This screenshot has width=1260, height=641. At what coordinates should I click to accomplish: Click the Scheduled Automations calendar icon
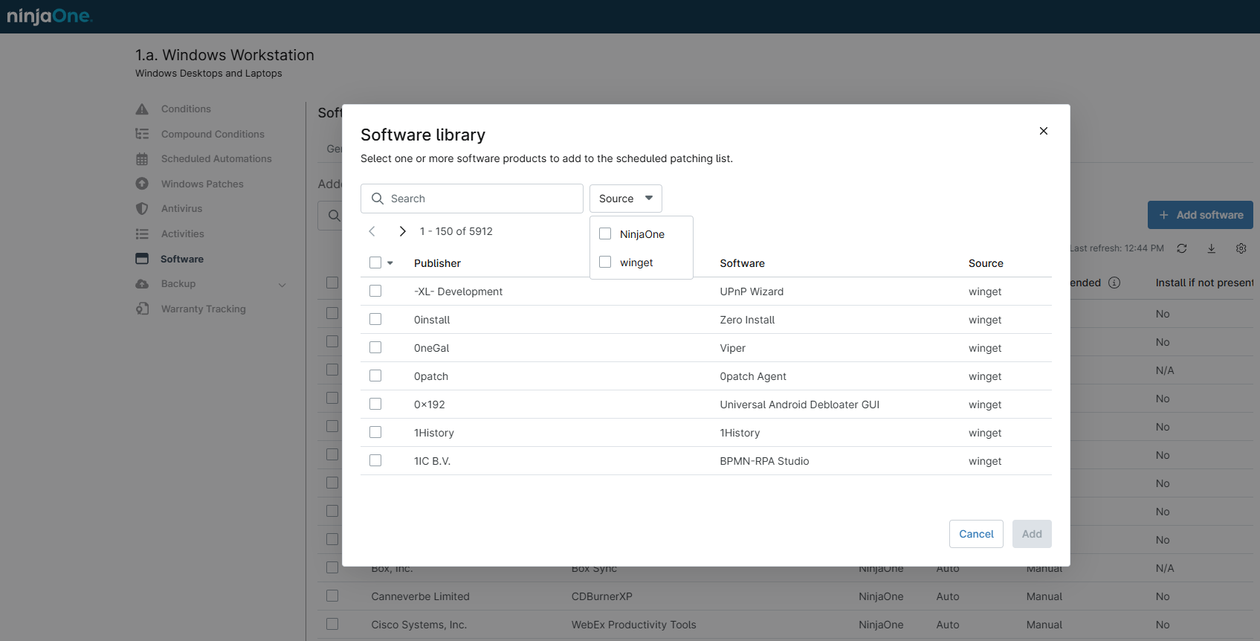coord(142,159)
